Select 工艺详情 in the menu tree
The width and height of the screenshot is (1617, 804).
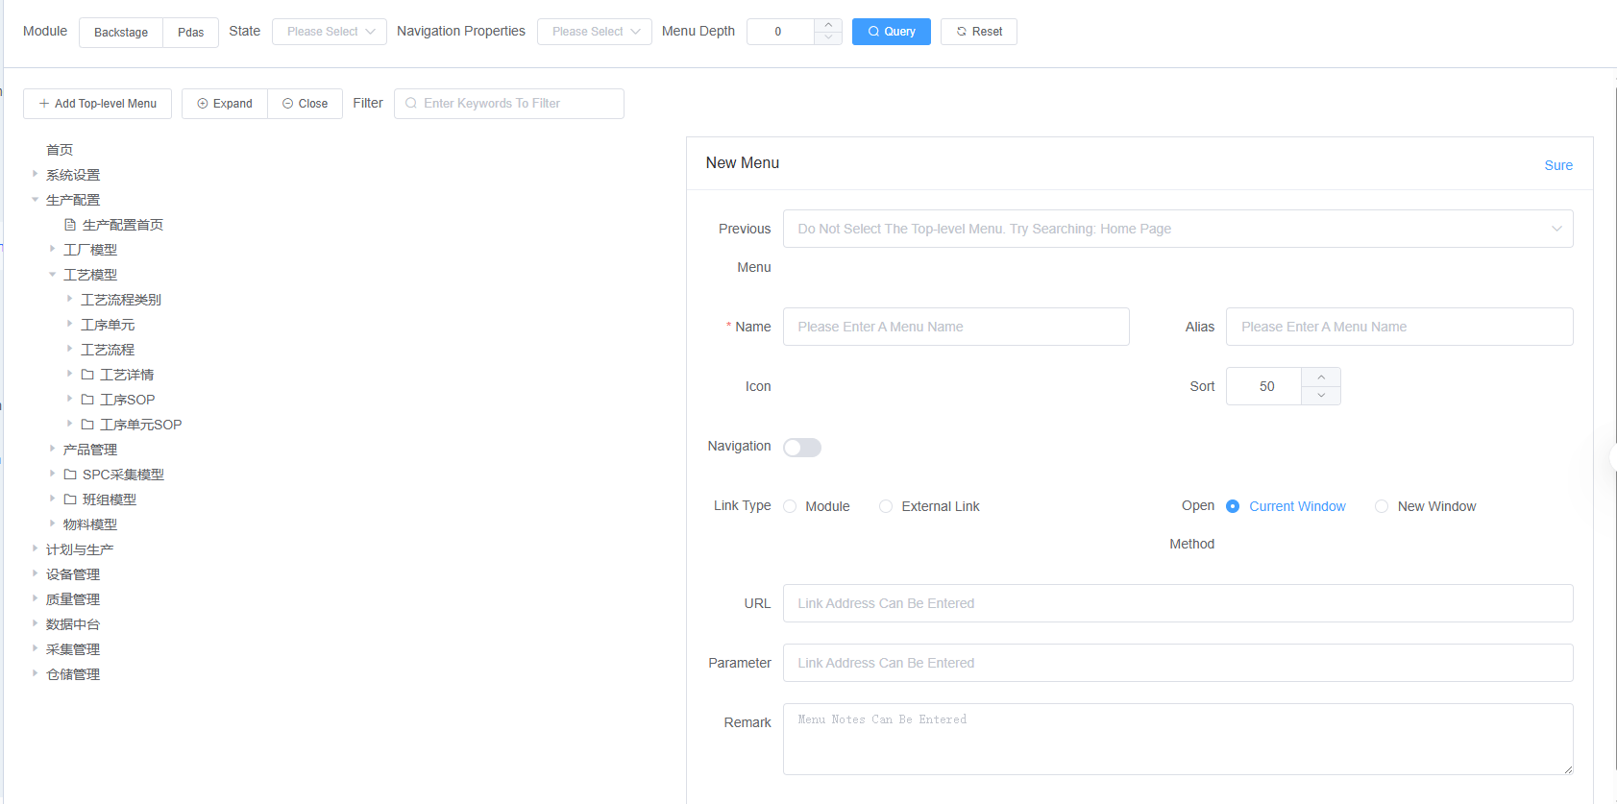[127, 375]
